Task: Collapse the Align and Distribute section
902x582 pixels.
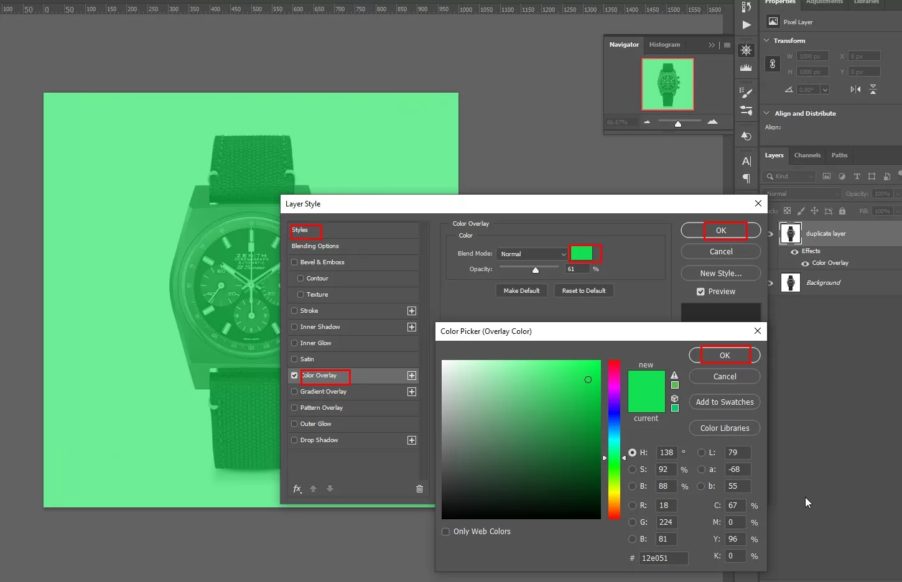Action: click(766, 113)
